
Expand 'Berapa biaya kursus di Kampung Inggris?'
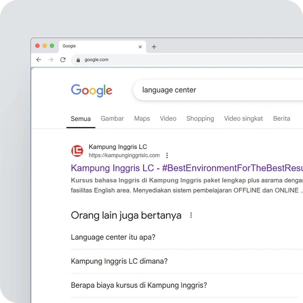pyautogui.click(x=139, y=285)
